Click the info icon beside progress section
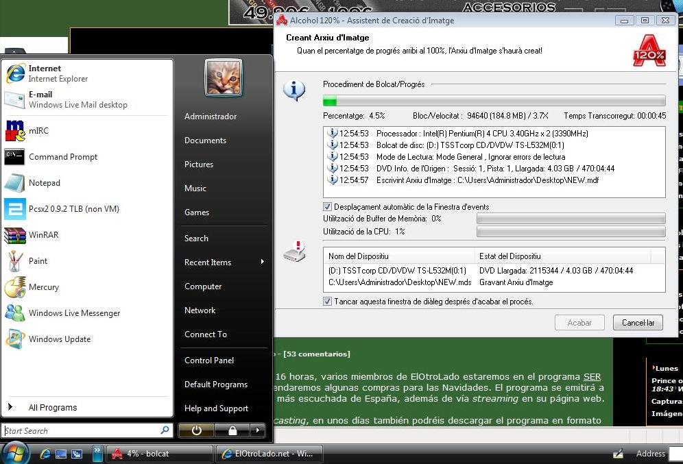The height and width of the screenshot is (464, 683). (294, 90)
